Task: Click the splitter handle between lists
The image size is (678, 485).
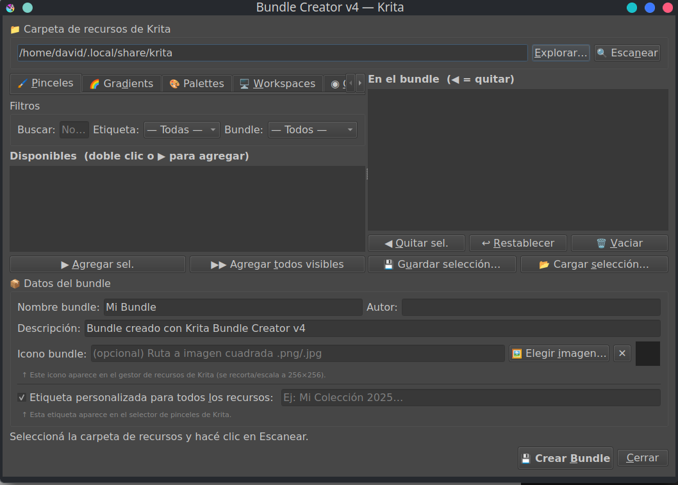Action: tap(367, 174)
